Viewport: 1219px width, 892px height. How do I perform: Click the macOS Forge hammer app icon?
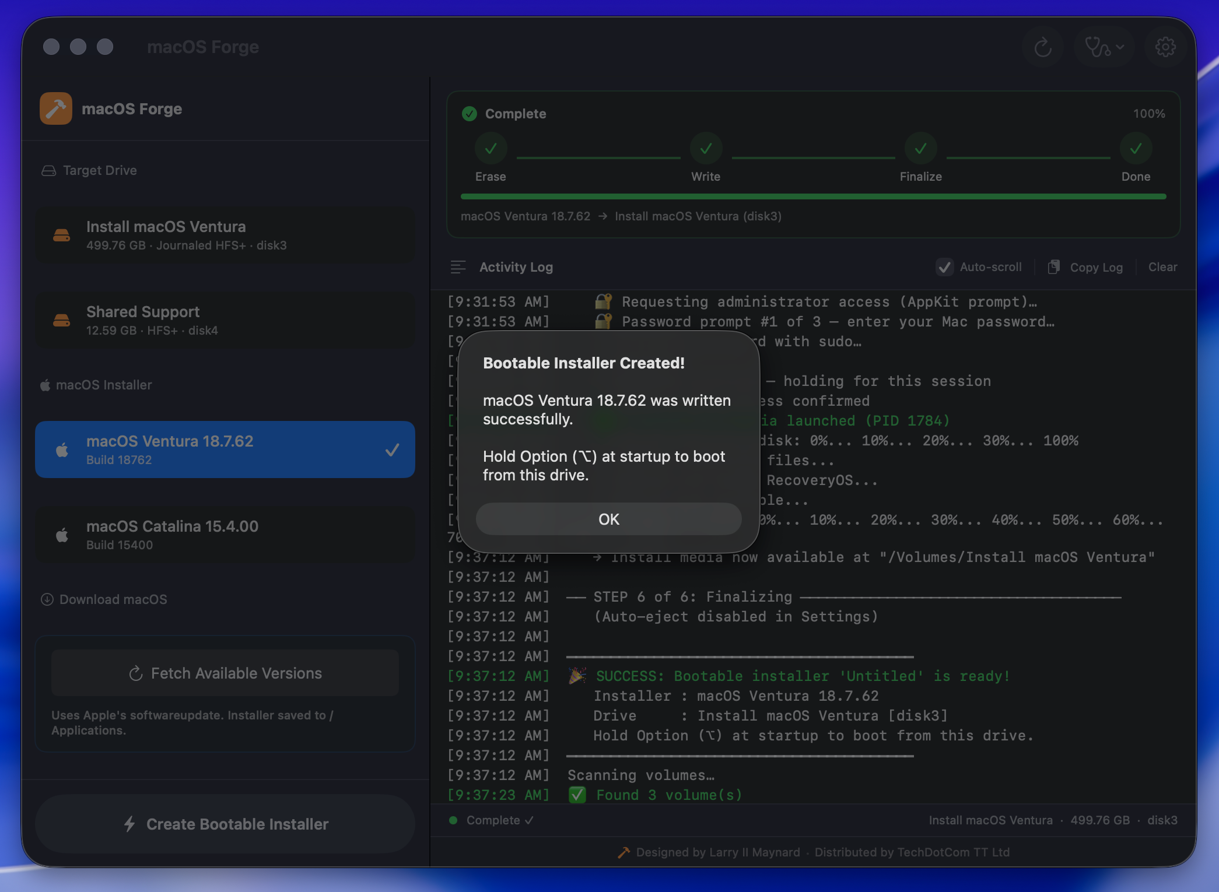click(56, 108)
